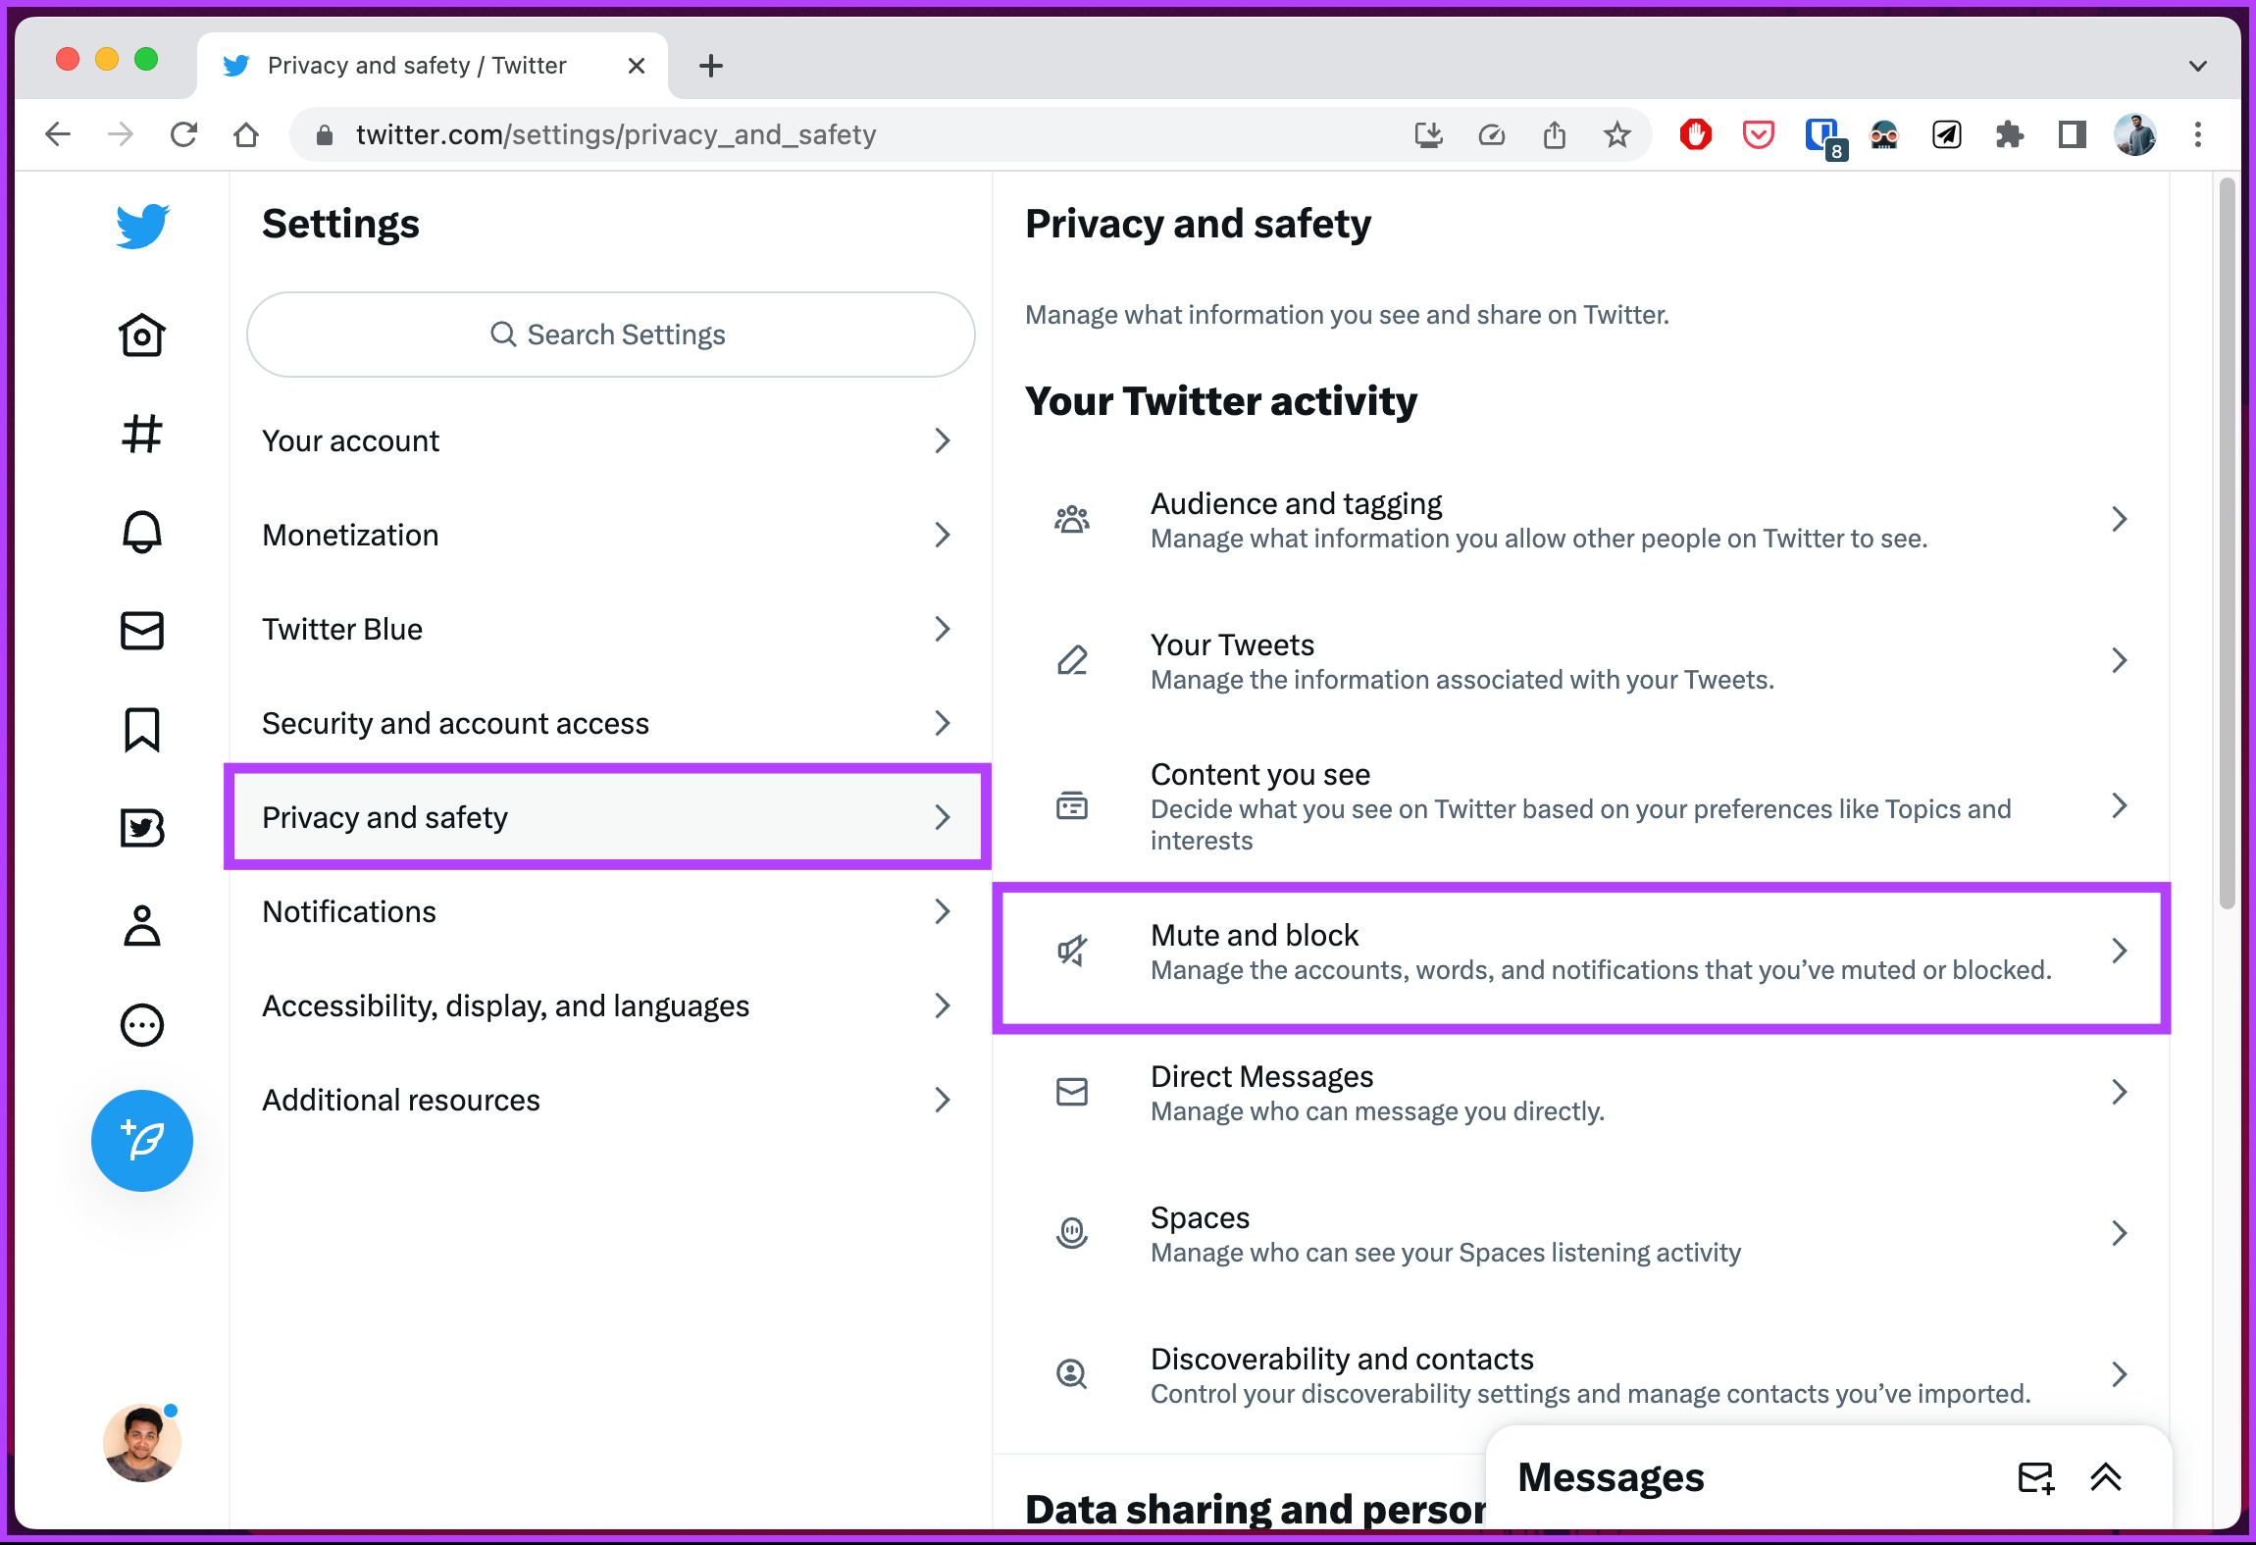Click the chevron on the Your Tweets row

pos(2120,660)
